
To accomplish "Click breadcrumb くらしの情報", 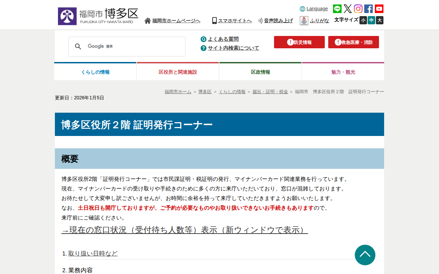I will tap(232, 92).
